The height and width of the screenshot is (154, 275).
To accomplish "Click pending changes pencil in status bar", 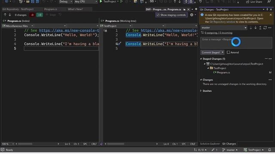I will pyautogui.click(x=214, y=150).
